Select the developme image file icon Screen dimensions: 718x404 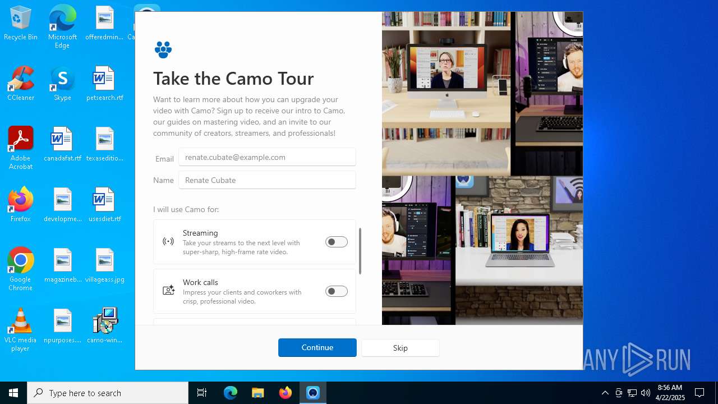coord(62,205)
